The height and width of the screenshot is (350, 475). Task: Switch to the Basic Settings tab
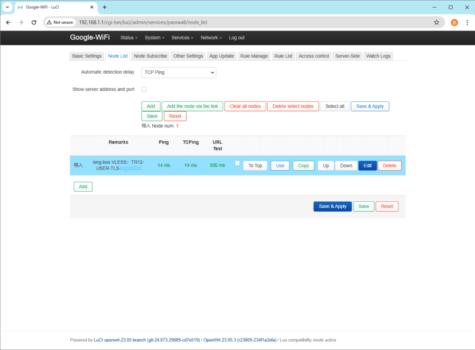87,56
